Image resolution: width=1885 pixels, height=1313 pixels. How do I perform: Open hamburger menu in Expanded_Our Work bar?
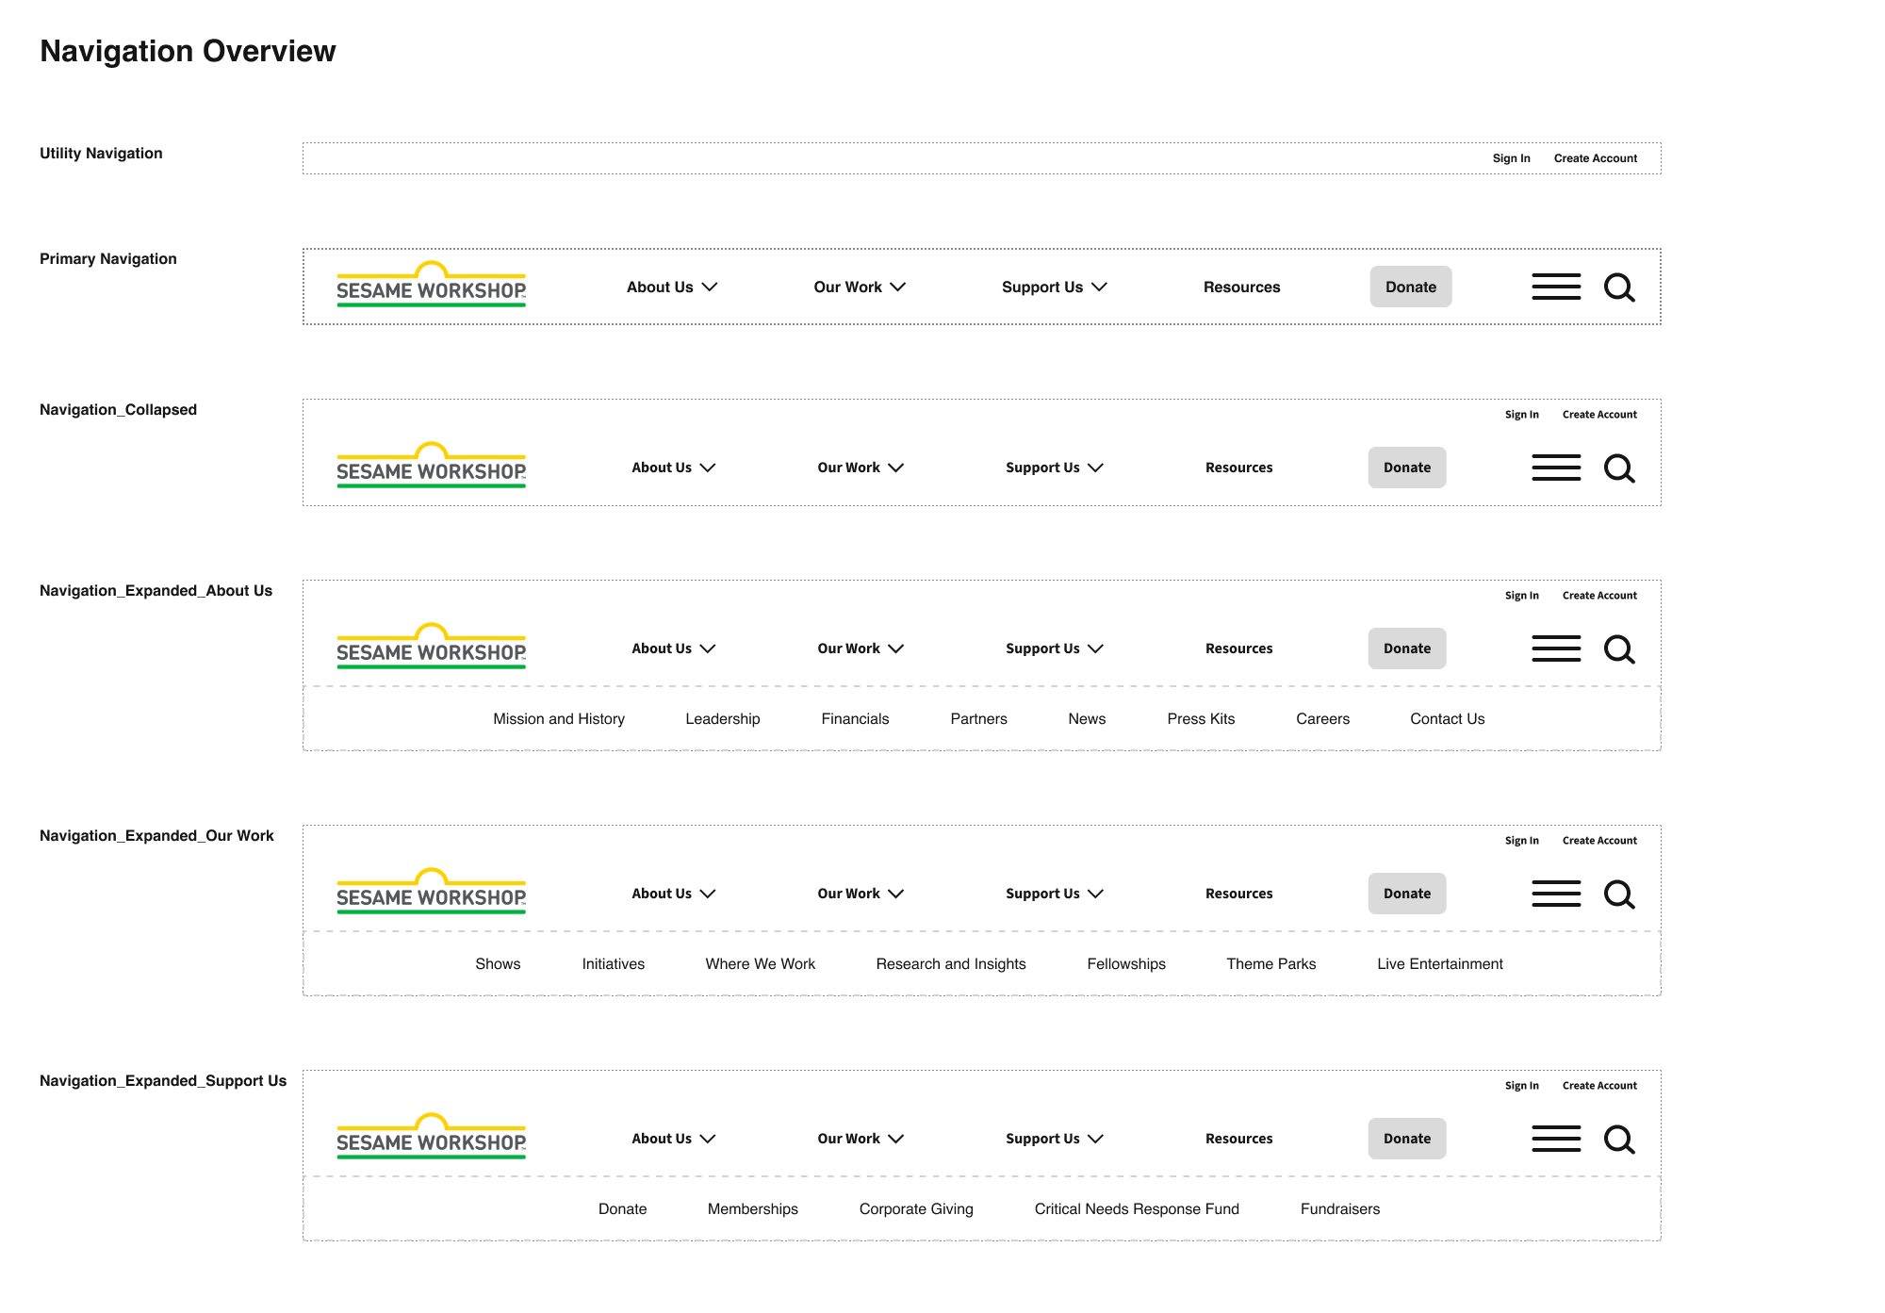1556,894
